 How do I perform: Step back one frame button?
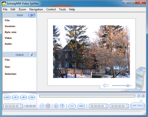[x=7, y=97]
